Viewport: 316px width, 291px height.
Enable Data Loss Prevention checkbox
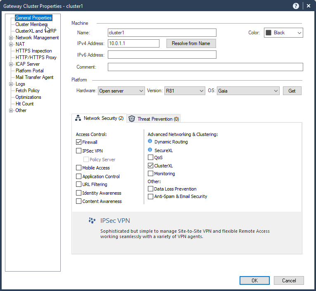coord(150,189)
